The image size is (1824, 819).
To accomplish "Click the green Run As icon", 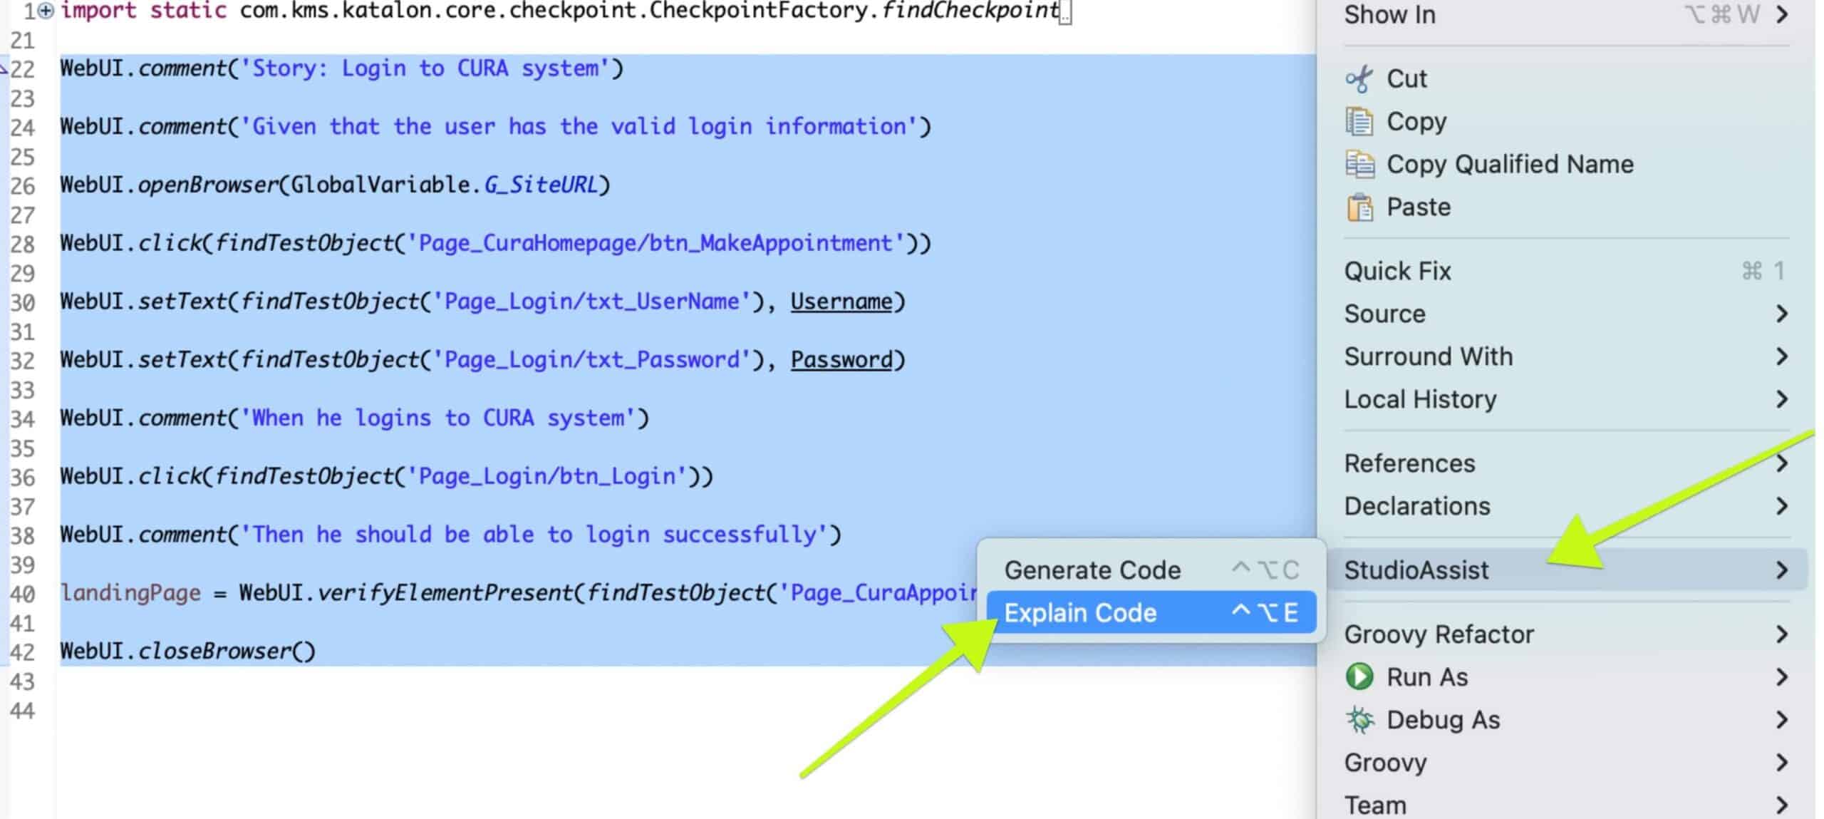I will 1359,676.
